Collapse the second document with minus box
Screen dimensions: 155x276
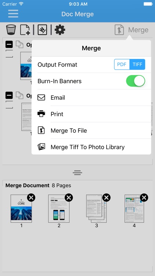click(x=9, y=95)
